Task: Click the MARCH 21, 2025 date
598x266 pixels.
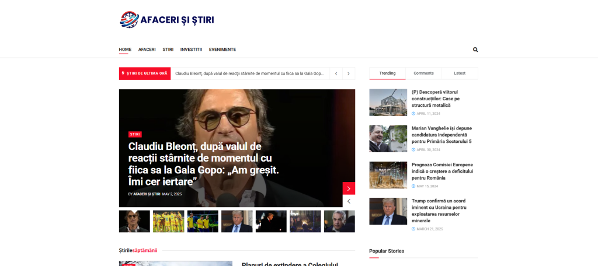Action: pos(427,229)
